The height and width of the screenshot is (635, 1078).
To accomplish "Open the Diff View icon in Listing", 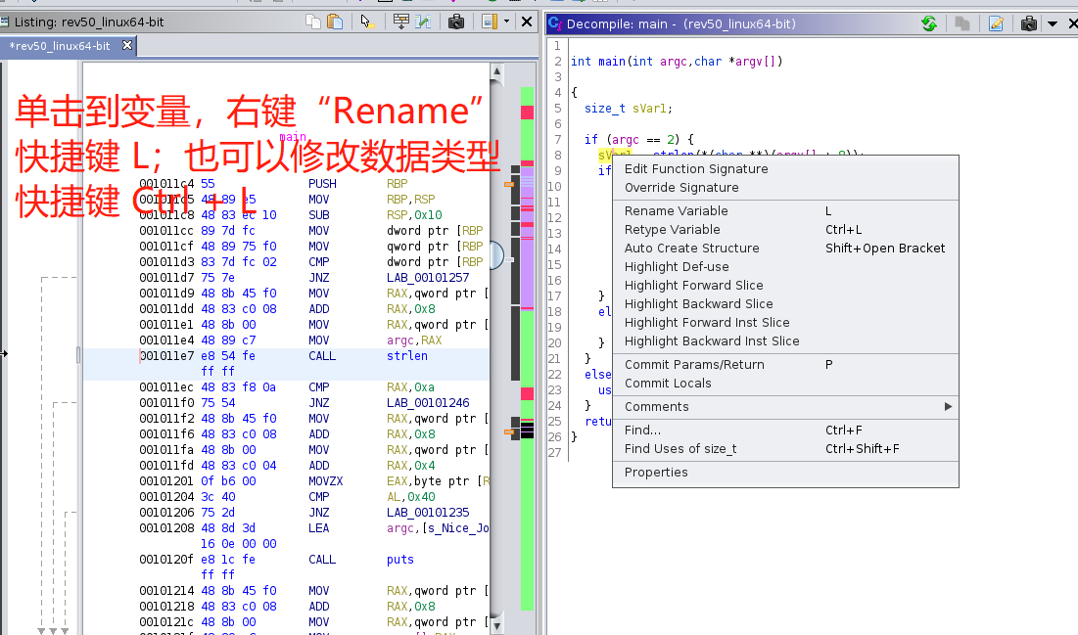I will coord(423,22).
